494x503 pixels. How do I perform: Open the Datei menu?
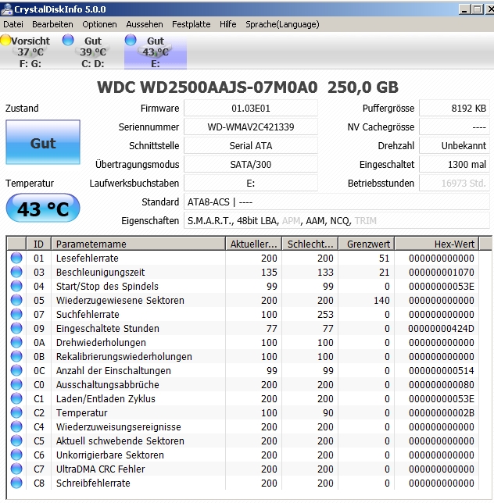[x=13, y=24]
